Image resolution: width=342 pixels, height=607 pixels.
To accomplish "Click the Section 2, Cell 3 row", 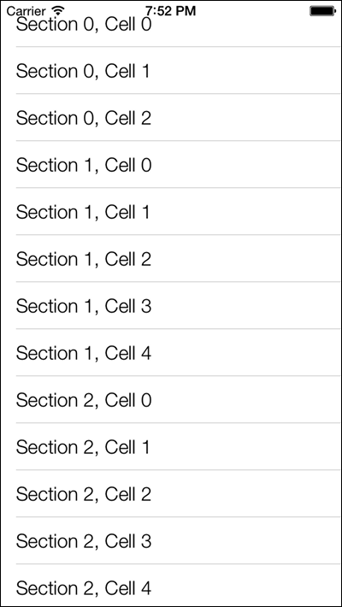I will coord(171,540).
